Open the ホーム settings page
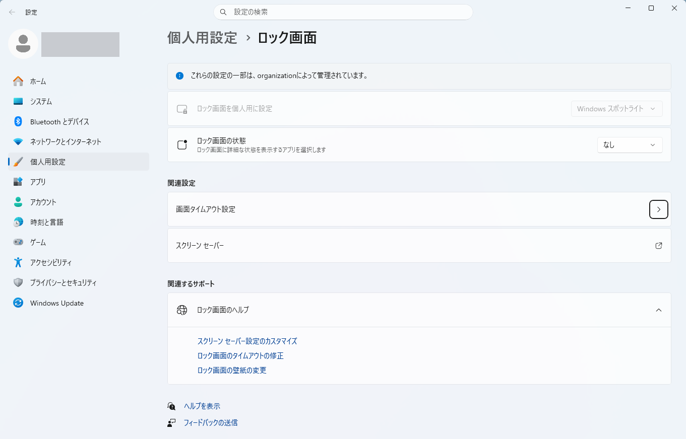 (x=79, y=81)
